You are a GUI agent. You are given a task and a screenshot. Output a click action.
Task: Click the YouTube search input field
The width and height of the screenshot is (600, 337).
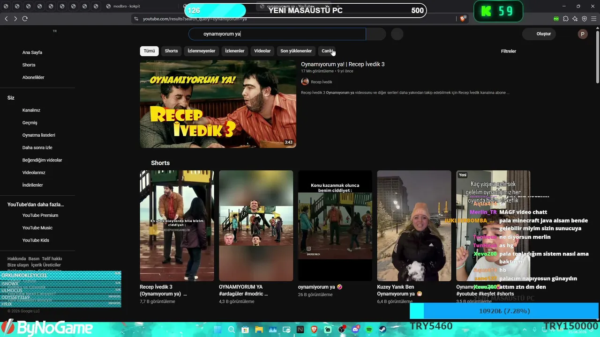pos(277,34)
